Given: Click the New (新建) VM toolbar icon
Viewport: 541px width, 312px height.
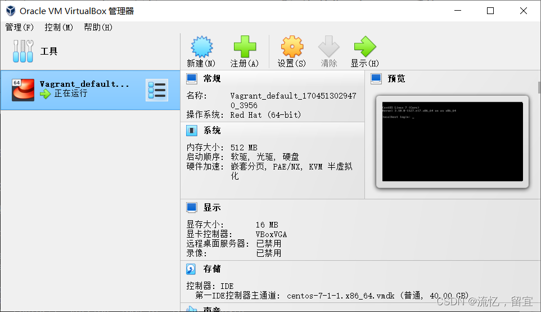Looking at the screenshot, I should tap(201, 46).
